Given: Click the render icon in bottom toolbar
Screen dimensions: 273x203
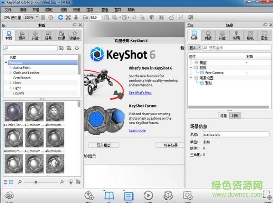Looking at the screenshot, I should [x=188, y=196].
